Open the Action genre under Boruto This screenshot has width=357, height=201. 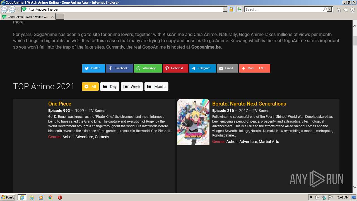pyautogui.click(x=232, y=142)
